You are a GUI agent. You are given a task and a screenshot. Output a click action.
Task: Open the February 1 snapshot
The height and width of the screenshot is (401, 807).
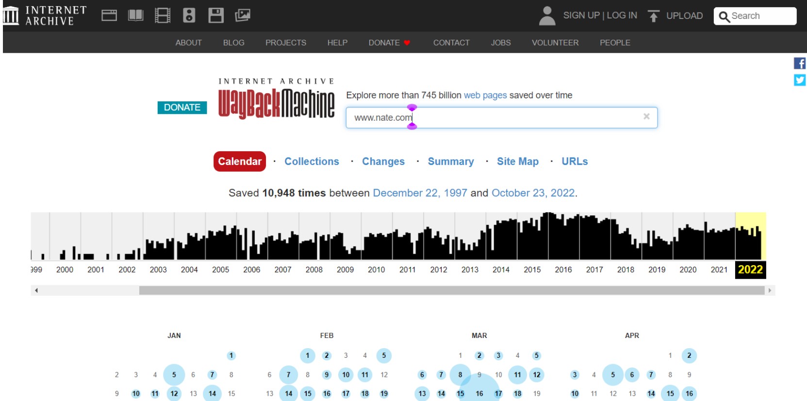[x=308, y=356]
